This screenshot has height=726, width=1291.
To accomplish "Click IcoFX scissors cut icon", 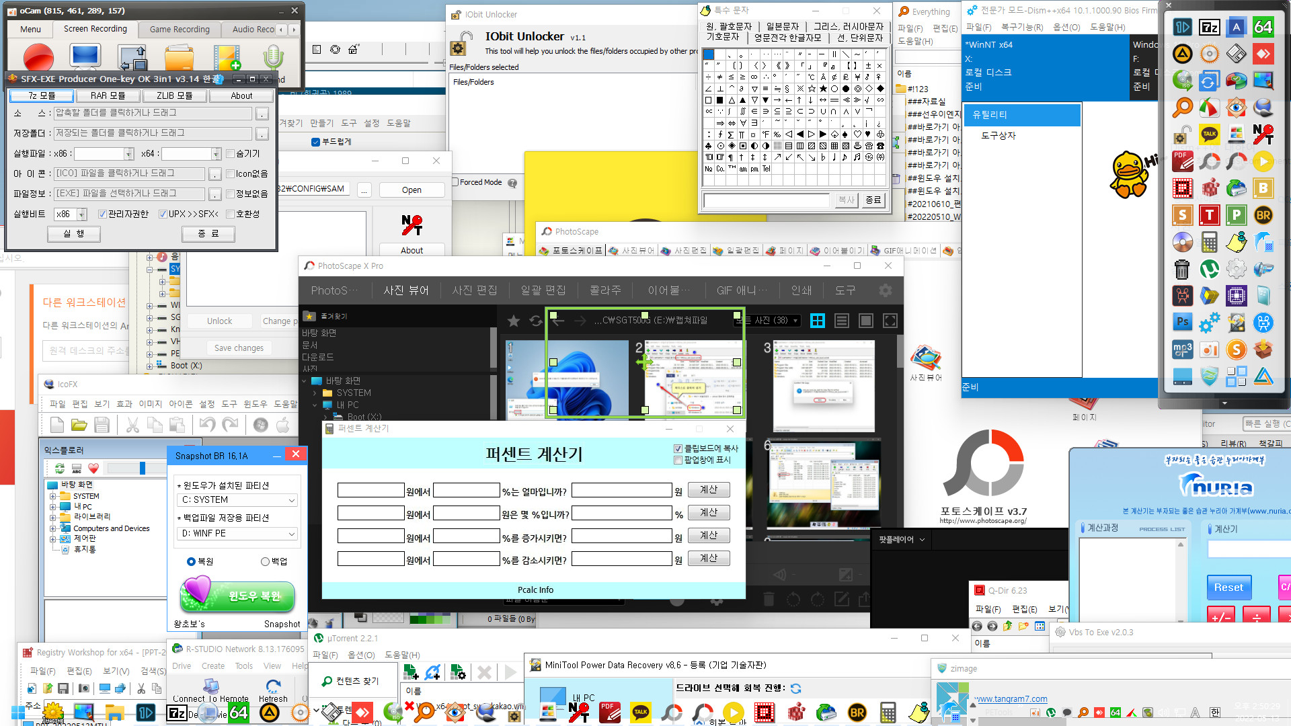I will (x=132, y=425).
